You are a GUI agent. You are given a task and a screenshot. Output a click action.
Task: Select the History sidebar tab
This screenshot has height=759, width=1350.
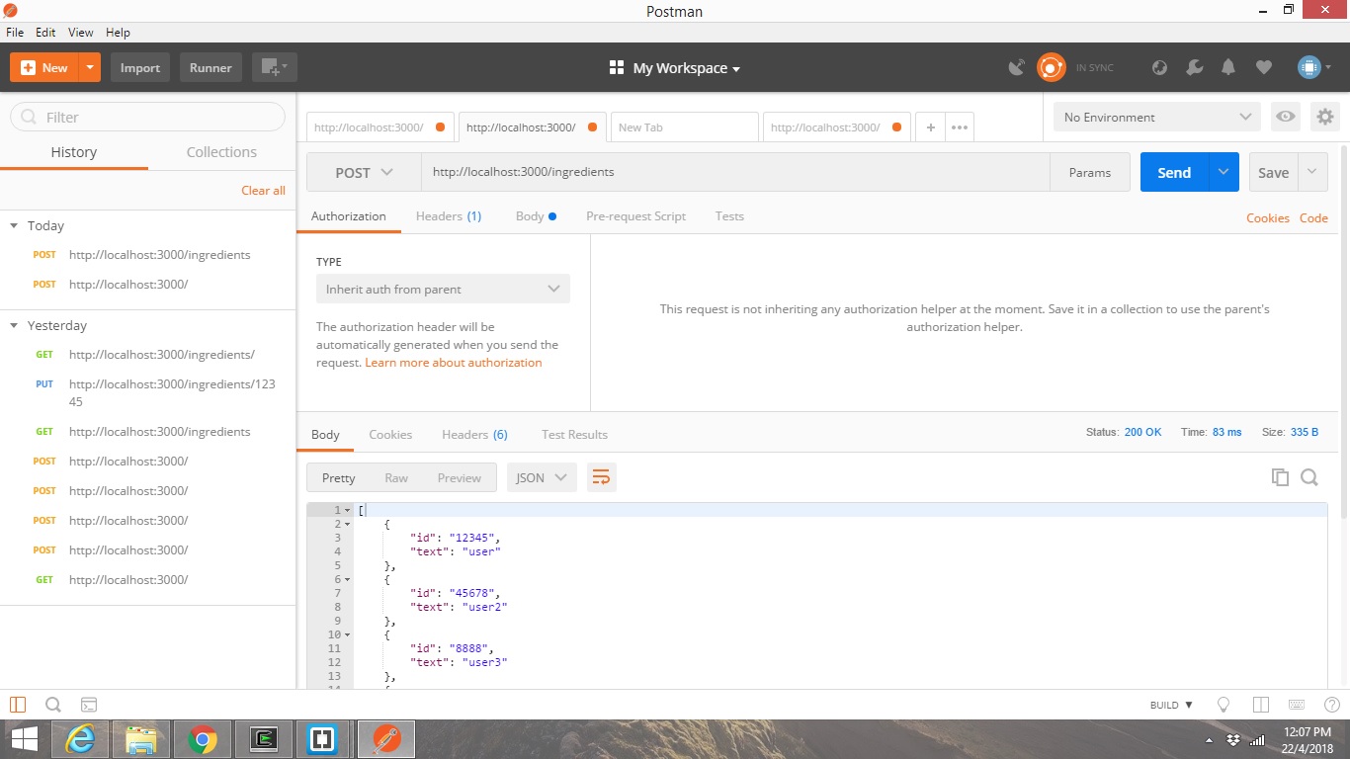(74, 152)
